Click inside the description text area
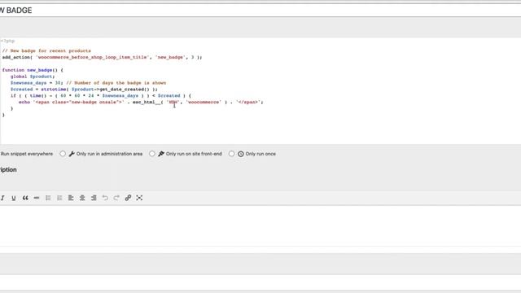This screenshot has width=521, height=293. click(x=260, y=226)
